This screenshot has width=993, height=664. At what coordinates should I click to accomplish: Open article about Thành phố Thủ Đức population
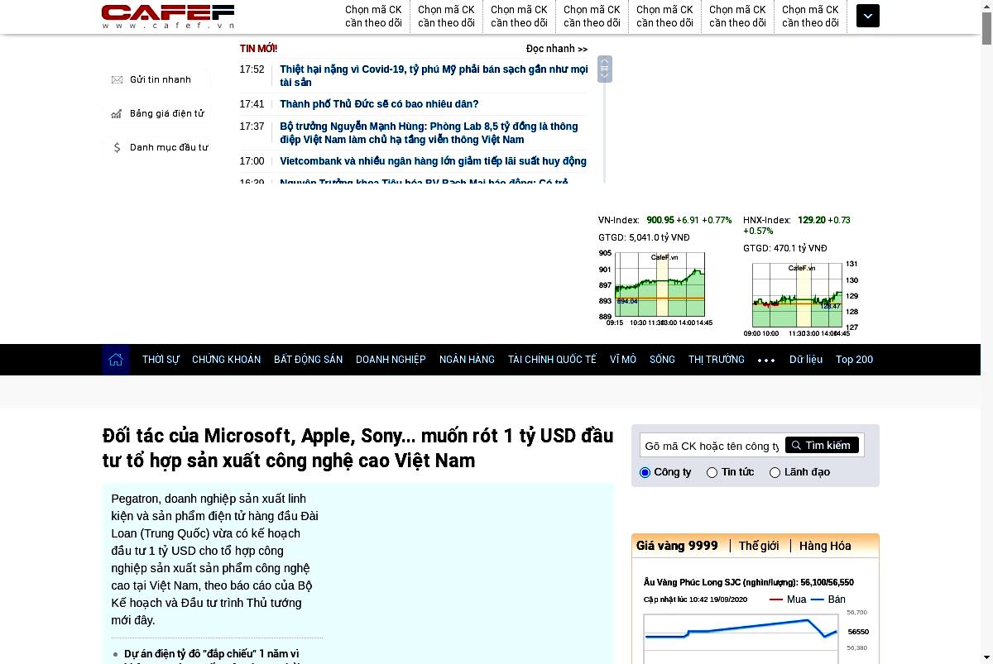coord(379,104)
